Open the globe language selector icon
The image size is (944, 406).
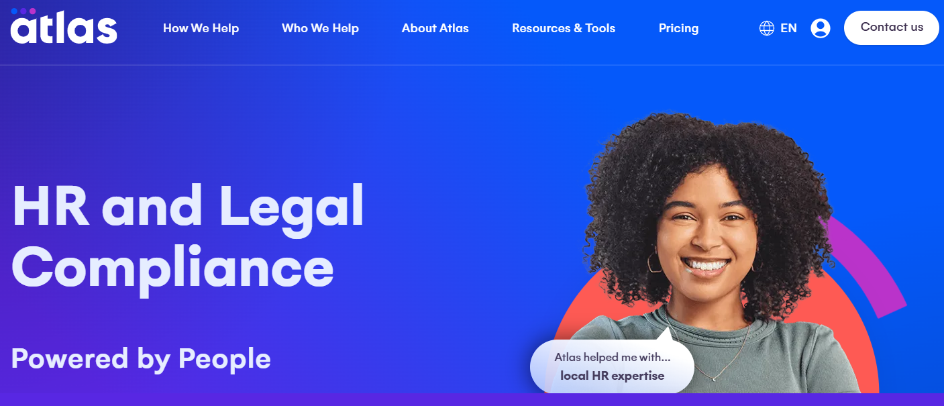(766, 28)
